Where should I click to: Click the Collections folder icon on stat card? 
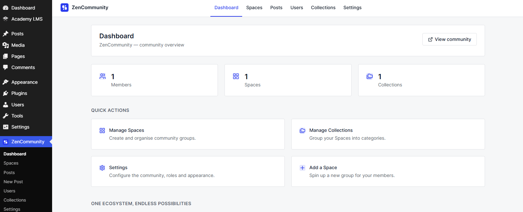370,76
